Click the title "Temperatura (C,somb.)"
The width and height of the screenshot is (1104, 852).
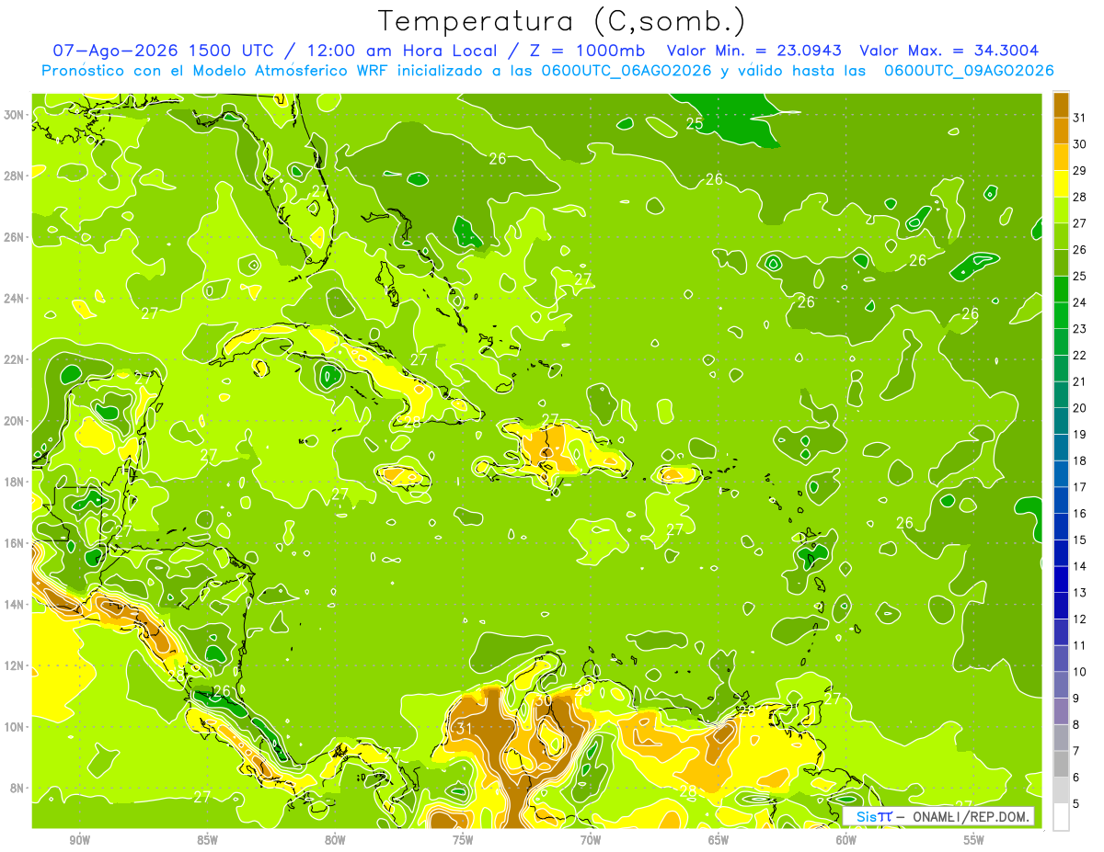[562, 21]
